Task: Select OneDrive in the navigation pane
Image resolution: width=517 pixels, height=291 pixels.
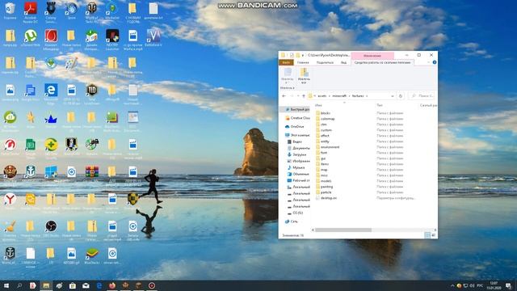Action: coord(295,126)
